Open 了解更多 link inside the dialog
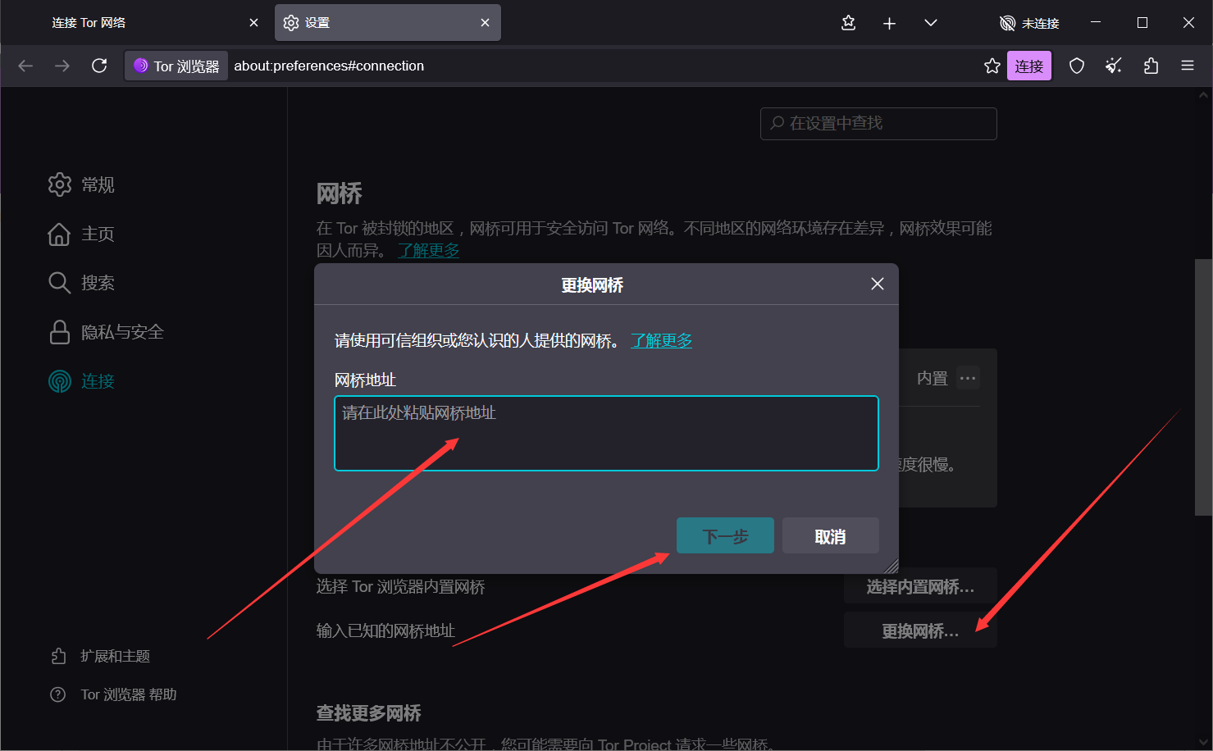Image resolution: width=1213 pixels, height=751 pixels. pos(661,340)
